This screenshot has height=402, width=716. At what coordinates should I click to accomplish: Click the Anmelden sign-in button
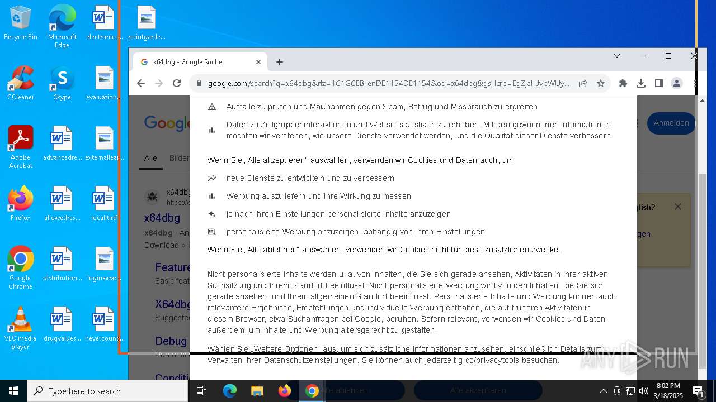coord(671,123)
